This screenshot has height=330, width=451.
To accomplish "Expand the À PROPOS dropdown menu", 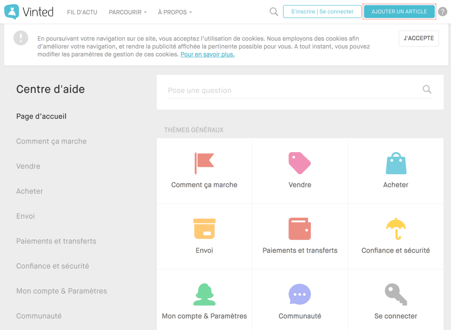I will click(x=175, y=12).
